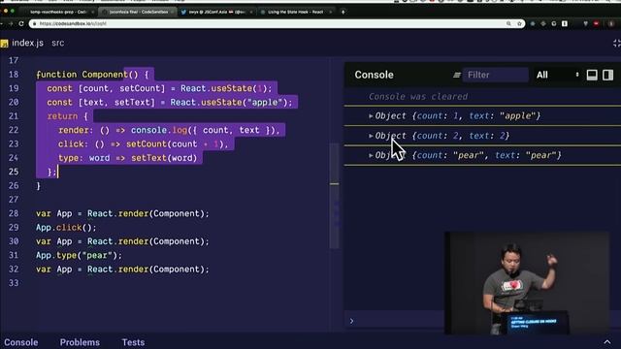This screenshot has width=621, height=349.
Task: Switch to the Tests tab
Action: (x=133, y=342)
